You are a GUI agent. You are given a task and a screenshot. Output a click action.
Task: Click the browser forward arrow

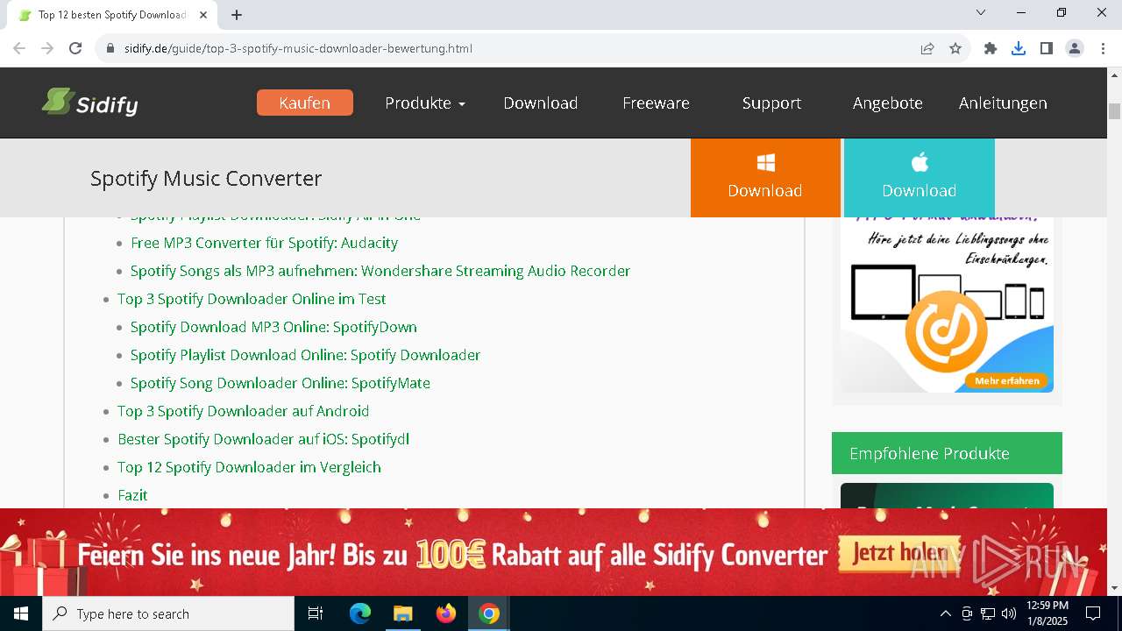click(47, 48)
